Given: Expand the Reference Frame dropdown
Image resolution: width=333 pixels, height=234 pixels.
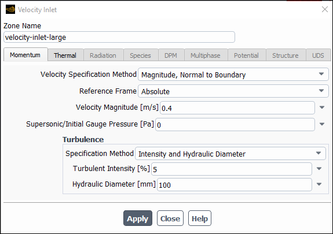Looking at the screenshot, I should [x=233, y=91].
